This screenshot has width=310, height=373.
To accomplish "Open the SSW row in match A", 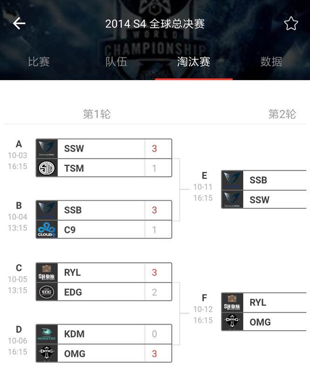I will coord(103,149).
